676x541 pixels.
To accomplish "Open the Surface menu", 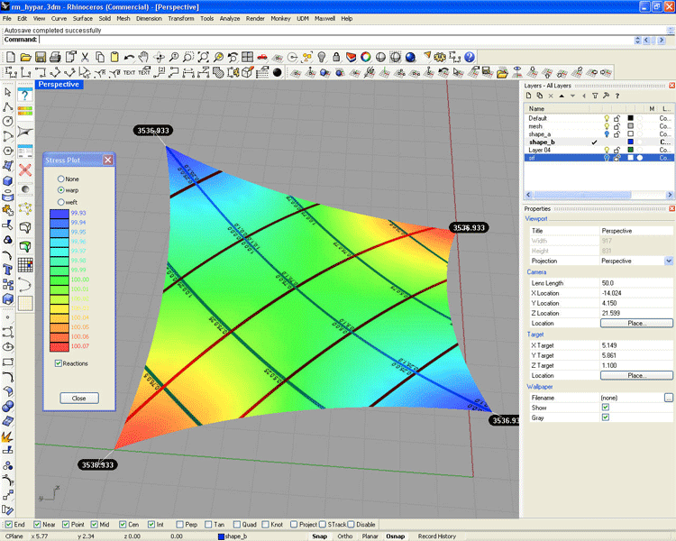I will point(83,18).
